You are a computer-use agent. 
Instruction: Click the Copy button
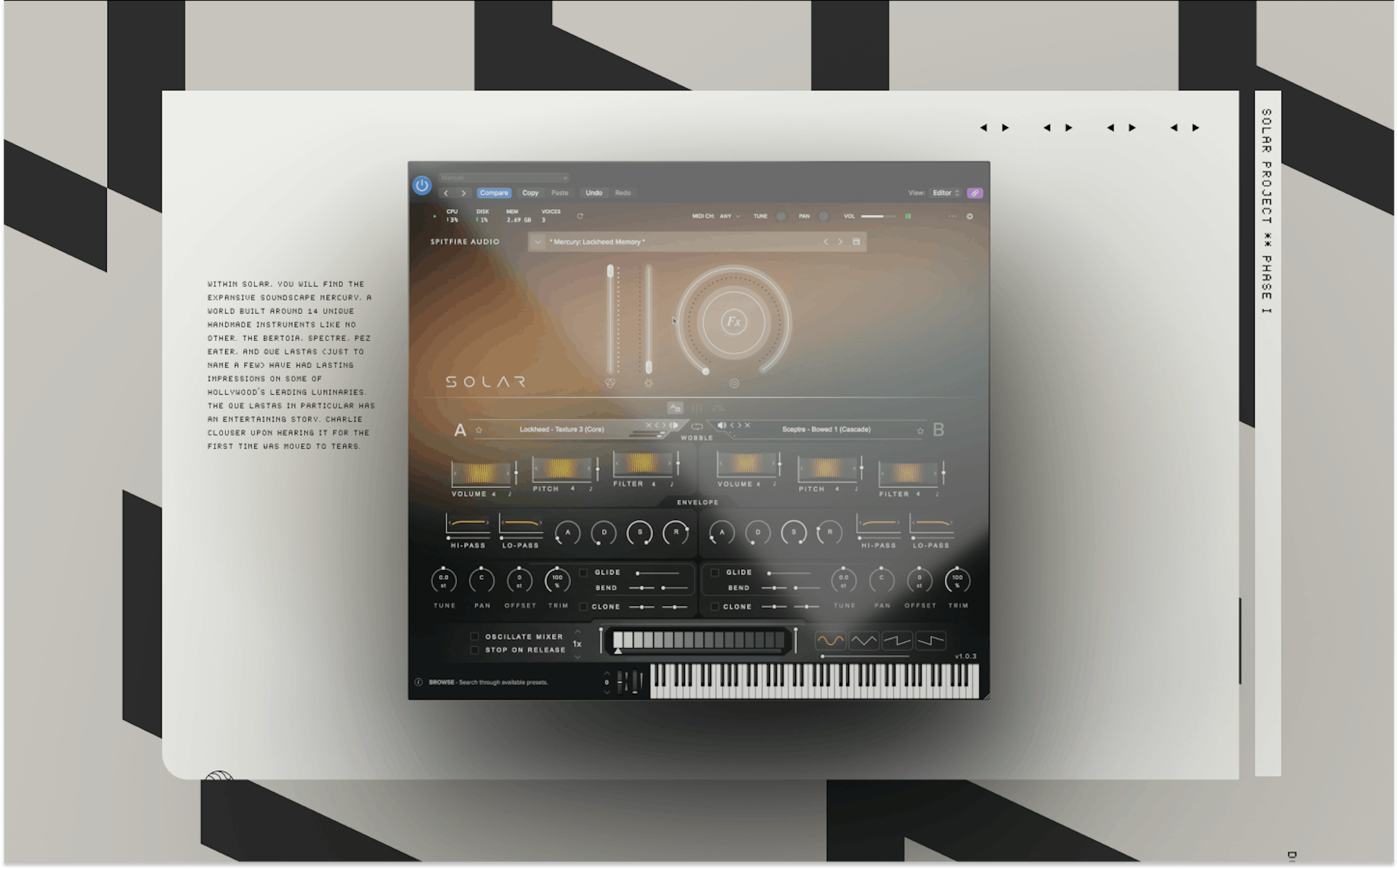(530, 193)
